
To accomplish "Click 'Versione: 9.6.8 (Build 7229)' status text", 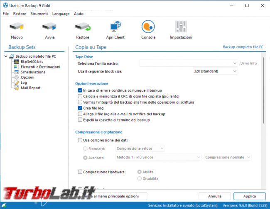I will coord(245,205).
